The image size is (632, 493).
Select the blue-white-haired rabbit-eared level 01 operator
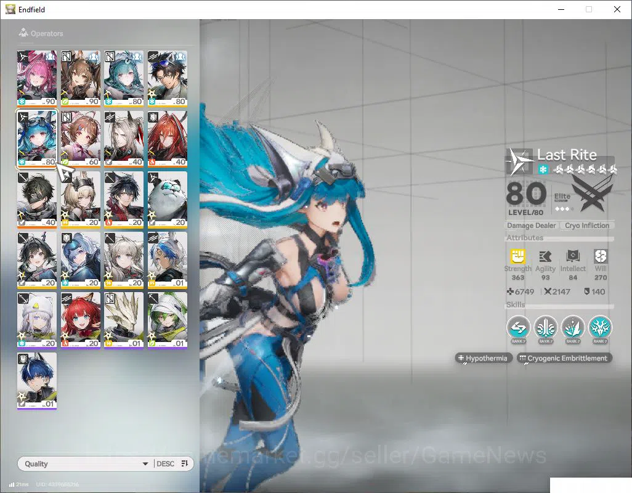tap(168, 260)
